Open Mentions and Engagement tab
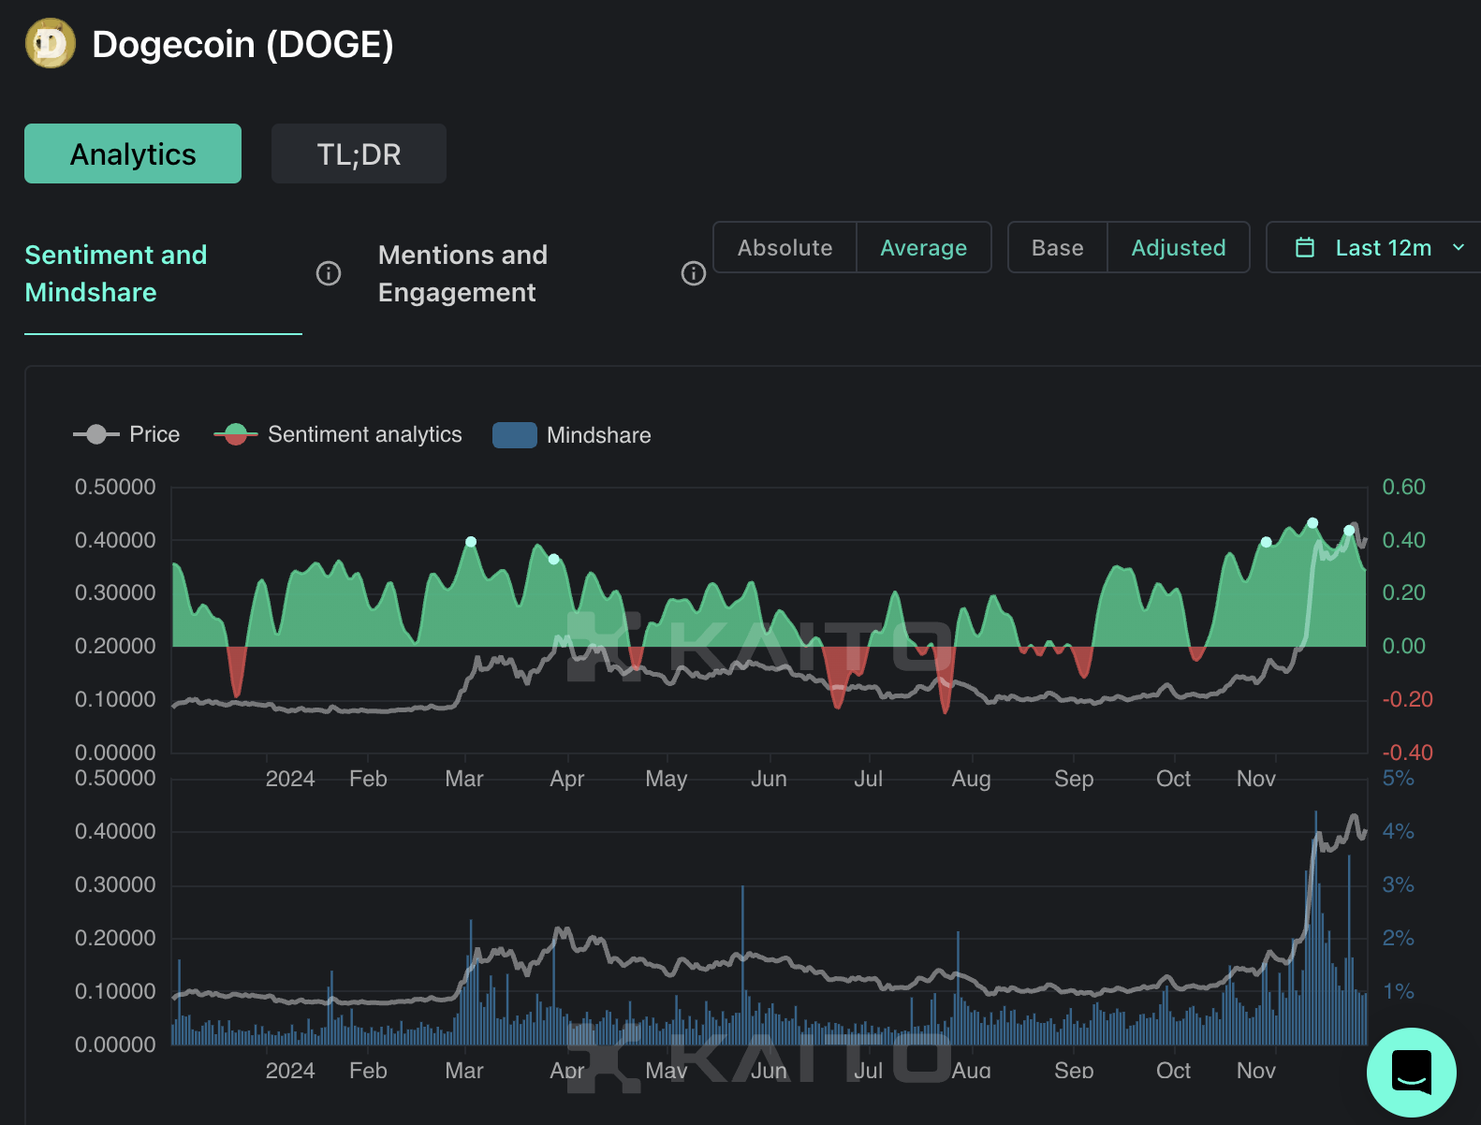Screen dimensions: 1481x1125 pos(462,273)
